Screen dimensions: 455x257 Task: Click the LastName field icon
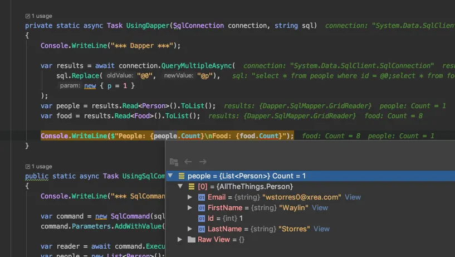click(x=202, y=229)
